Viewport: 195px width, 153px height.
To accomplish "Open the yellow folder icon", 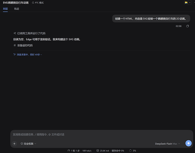I will tap(186, 3).
